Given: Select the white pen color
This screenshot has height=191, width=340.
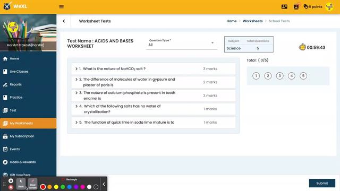Looking at the screenshot, I should point(89,187).
